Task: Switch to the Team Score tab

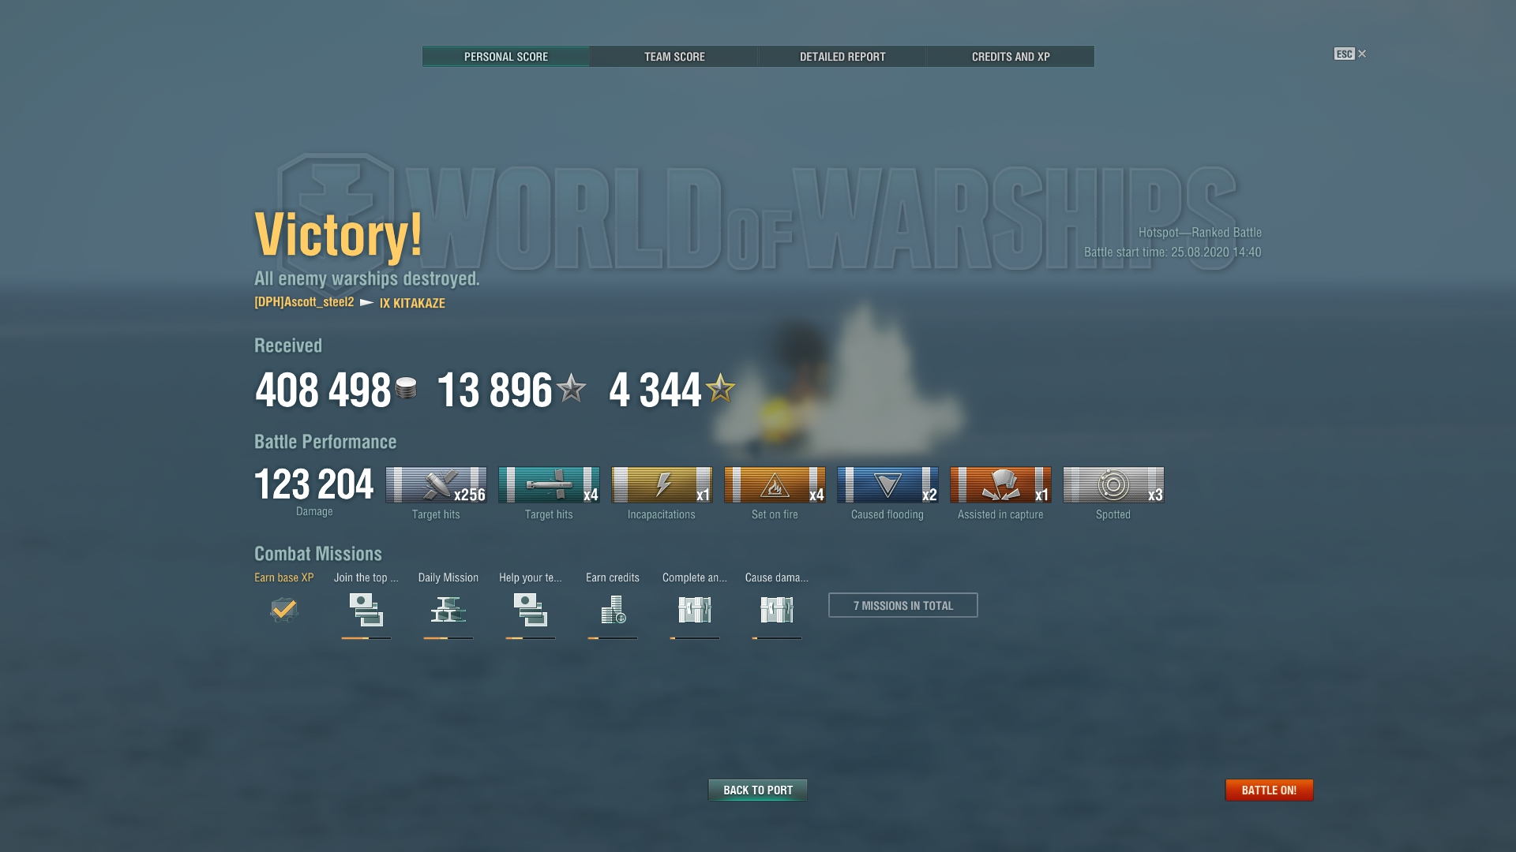Action: click(x=674, y=57)
